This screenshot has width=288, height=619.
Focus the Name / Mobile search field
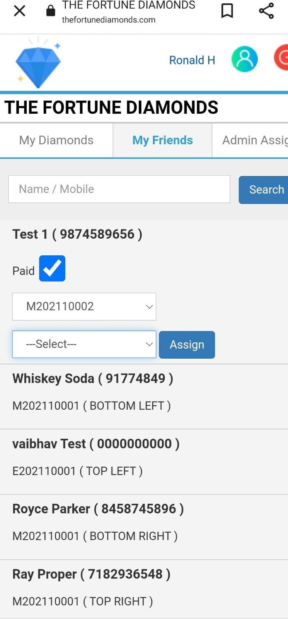119,189
